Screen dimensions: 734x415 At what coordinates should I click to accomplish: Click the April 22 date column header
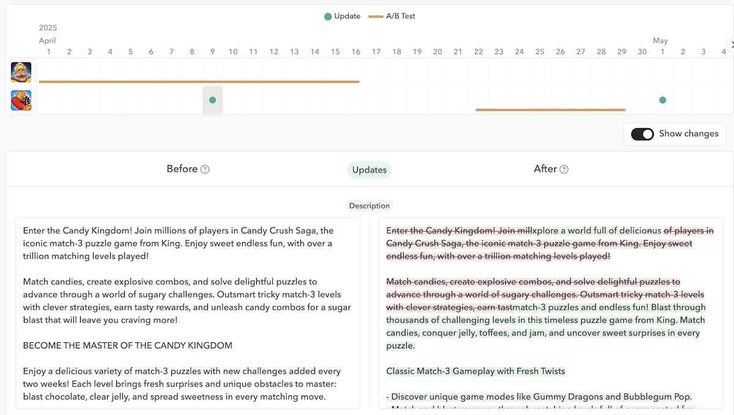tap(478, 52)
